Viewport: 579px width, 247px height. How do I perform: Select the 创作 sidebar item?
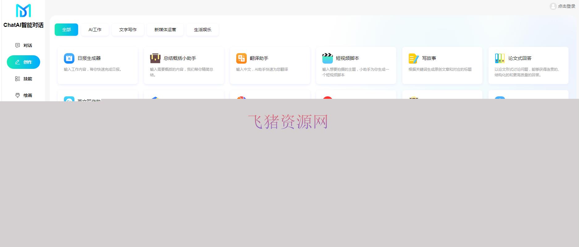(x=23, y=62)
